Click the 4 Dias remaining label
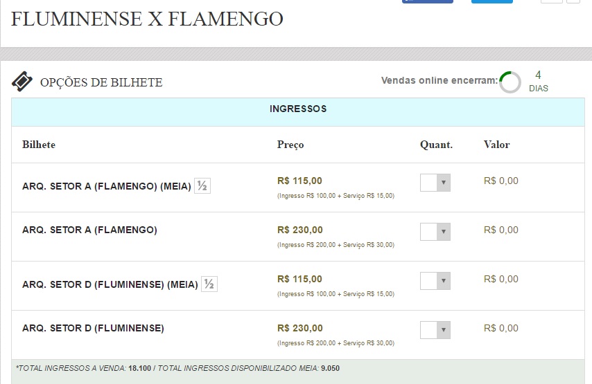Image resolution: width=592 pixels, height=384 pixels. pyautogui.click(x=539, y=81)
